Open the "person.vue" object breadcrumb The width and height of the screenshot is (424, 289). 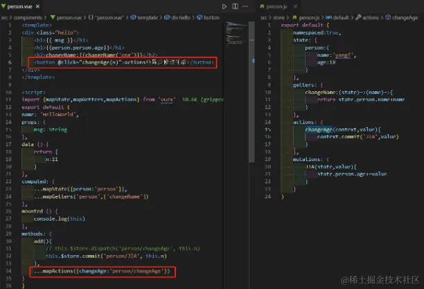pyautogui.click(x=109, y=17)
